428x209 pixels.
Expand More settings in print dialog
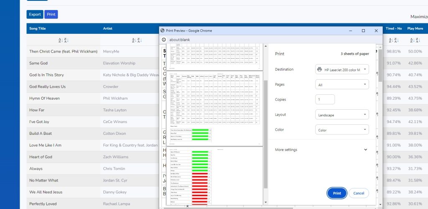[365, 150]
